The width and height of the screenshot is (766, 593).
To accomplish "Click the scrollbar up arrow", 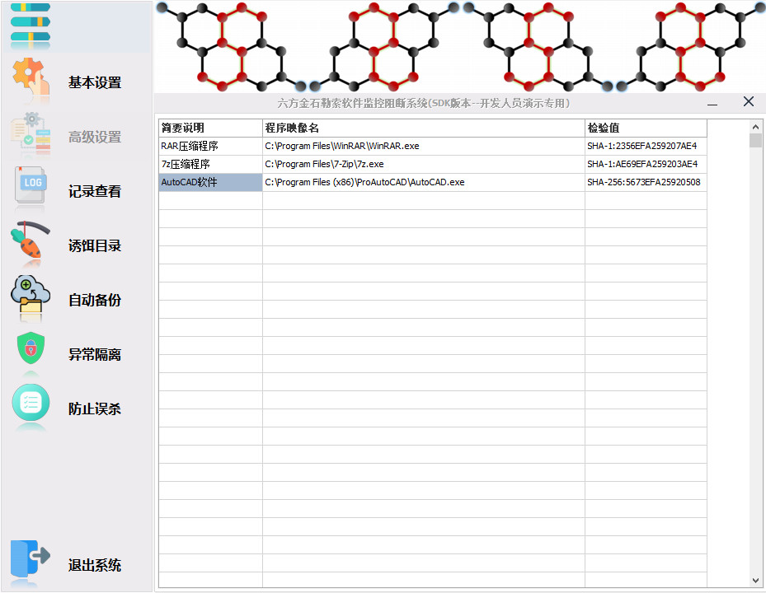I will pos(756,127).
